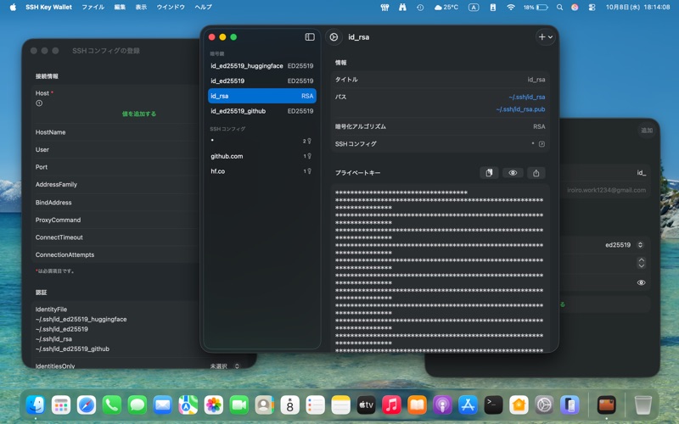The width and height of the screenshot is (679, 424).
Task: Share the private key via the share icon
Action: click(x=536, y=173)
